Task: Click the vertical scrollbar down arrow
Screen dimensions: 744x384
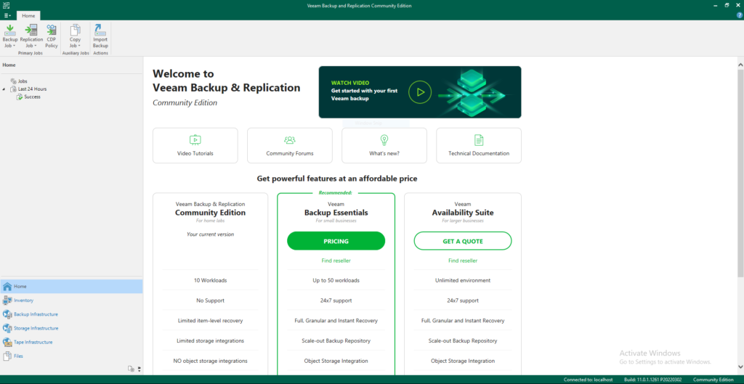Action: coord(740,367)
